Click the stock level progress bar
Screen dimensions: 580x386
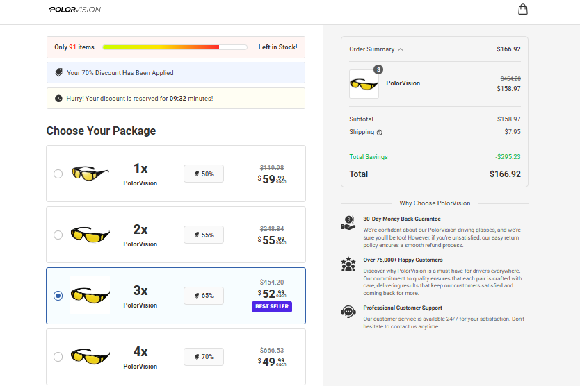tap(175, 47)
